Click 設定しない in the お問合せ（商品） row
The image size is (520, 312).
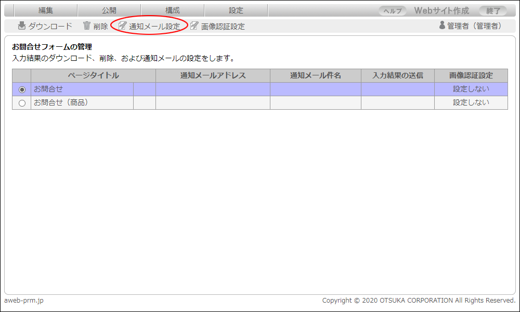pos(471,103)
